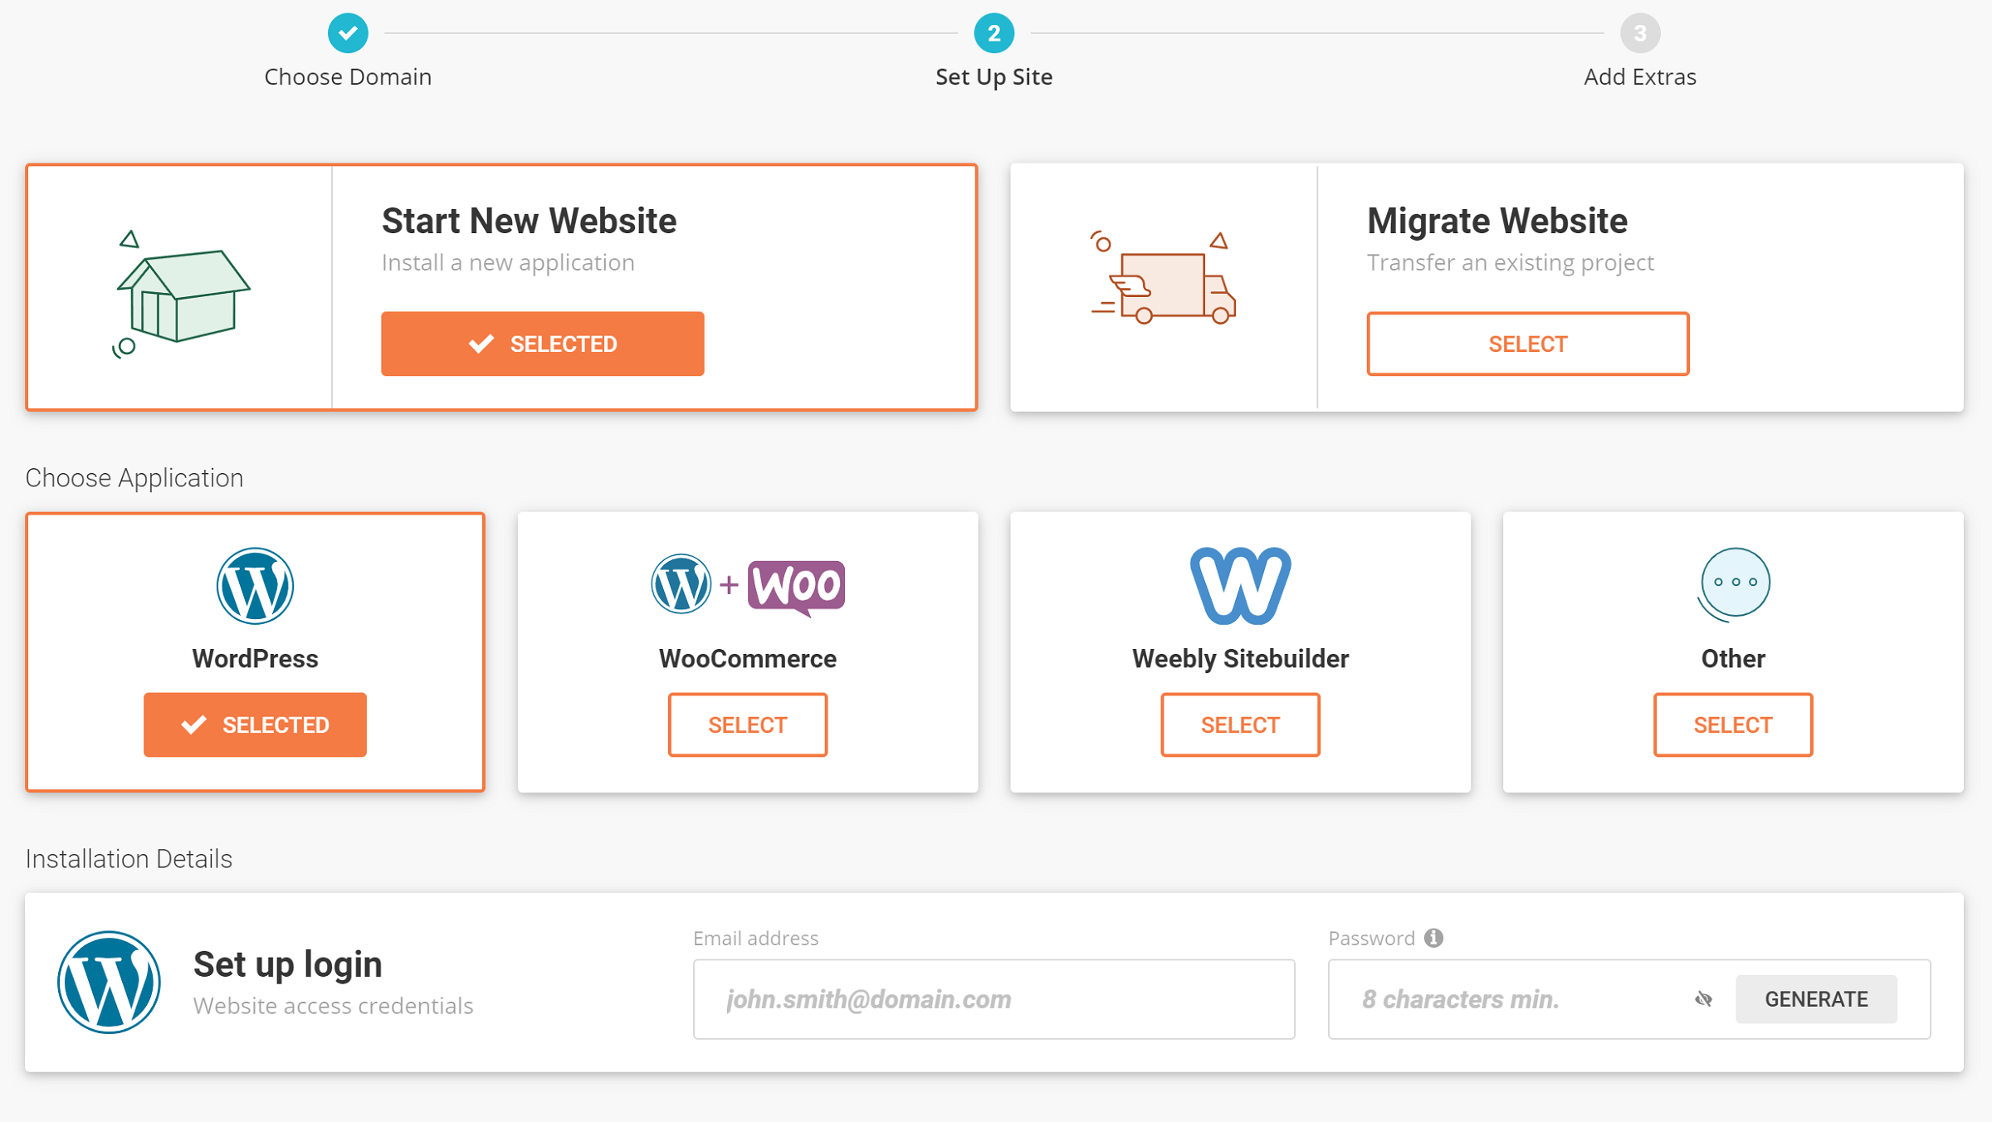
Task: Click SELECT for WooCommerce application
Action: tap(747, 725)
